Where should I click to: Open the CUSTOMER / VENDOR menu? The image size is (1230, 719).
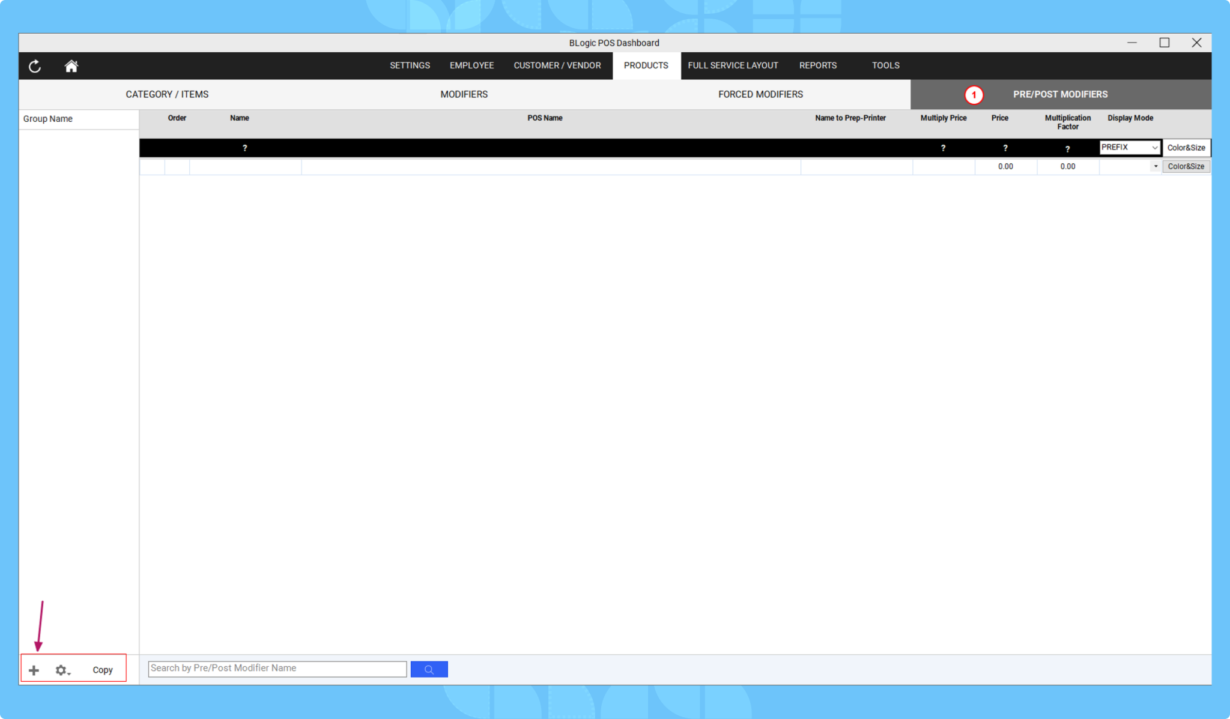[557, 65]
